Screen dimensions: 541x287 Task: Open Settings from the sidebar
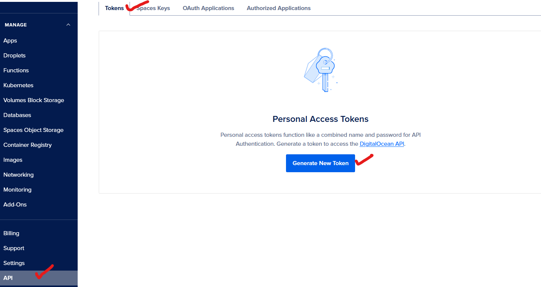pos(14,263)
